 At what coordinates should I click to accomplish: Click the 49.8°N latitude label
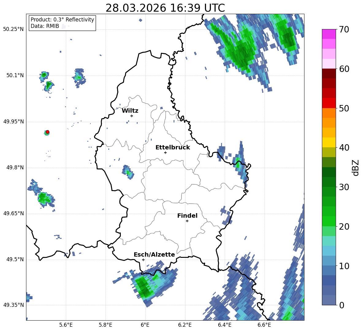[15, 167]
